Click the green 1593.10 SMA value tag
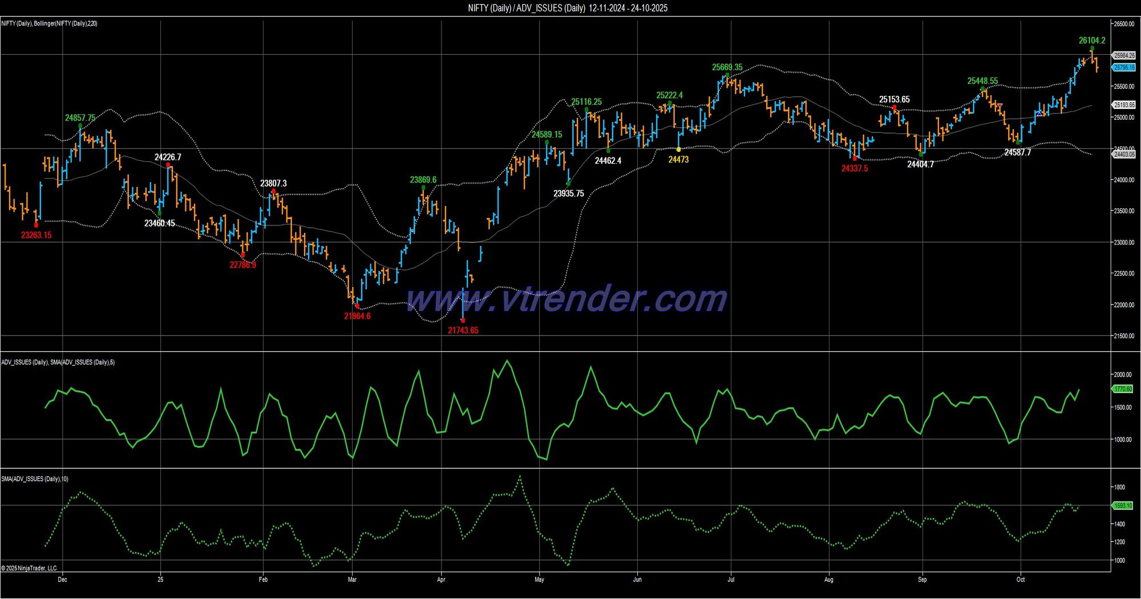1141x599 pixels. point(1123,505)
